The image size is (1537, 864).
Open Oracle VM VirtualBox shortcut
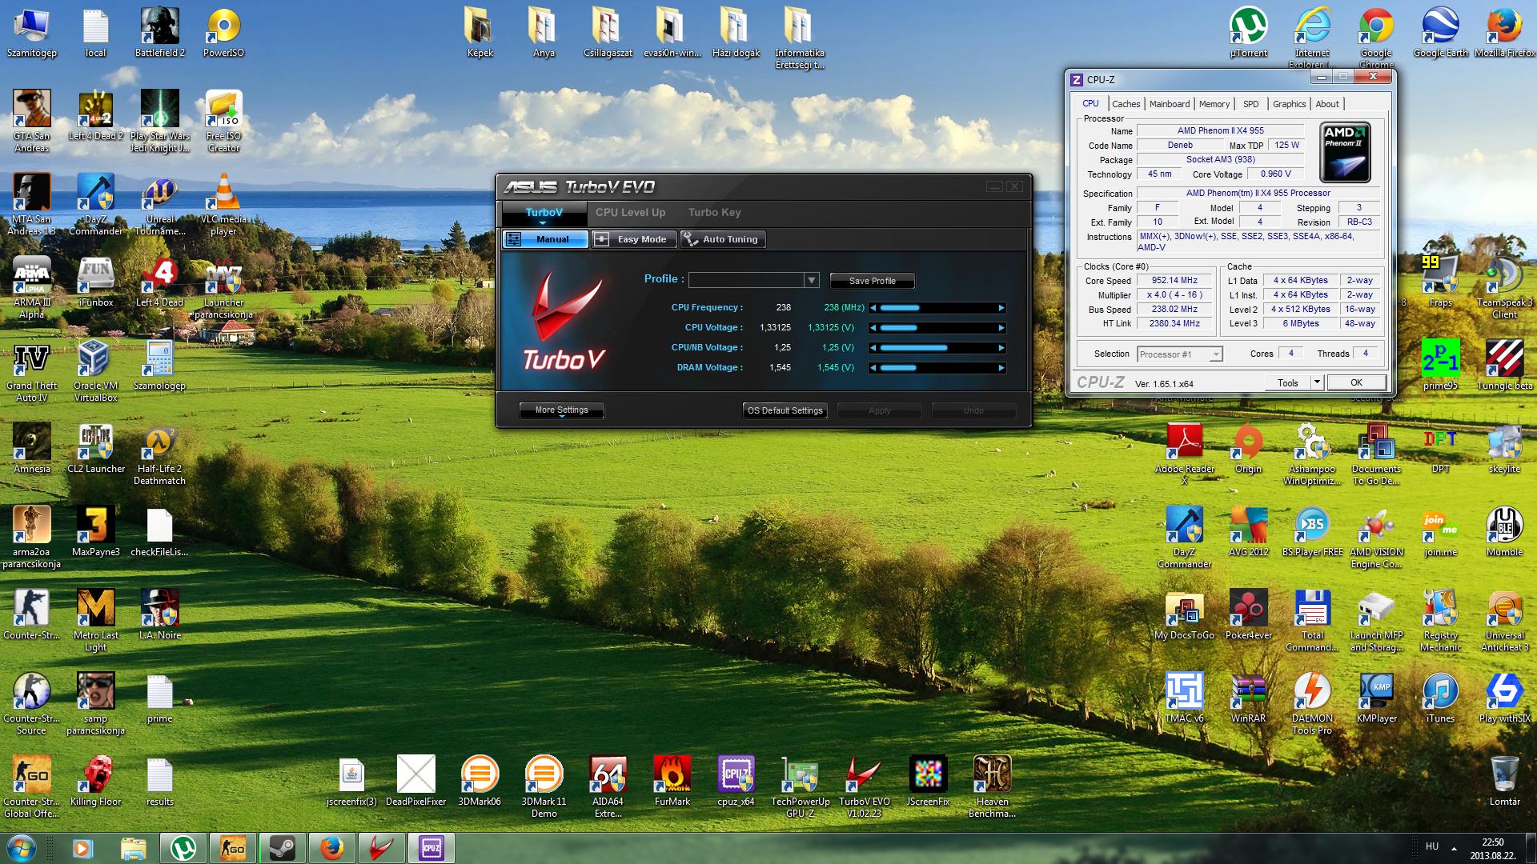click(96, 371)
